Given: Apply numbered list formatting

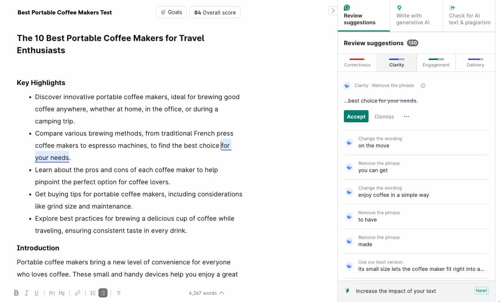Looking at the screenshot, I should click(x=93, y=293).
